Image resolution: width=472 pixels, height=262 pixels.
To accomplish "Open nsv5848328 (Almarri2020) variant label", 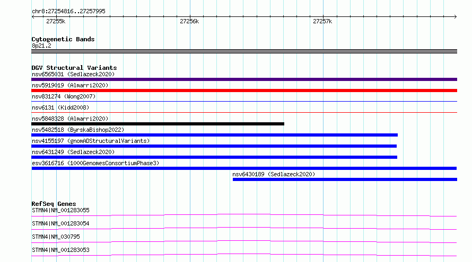I will pos(70,119).
